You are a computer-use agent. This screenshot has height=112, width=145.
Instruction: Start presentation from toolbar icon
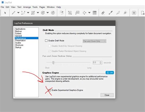(x=134, y=13)
